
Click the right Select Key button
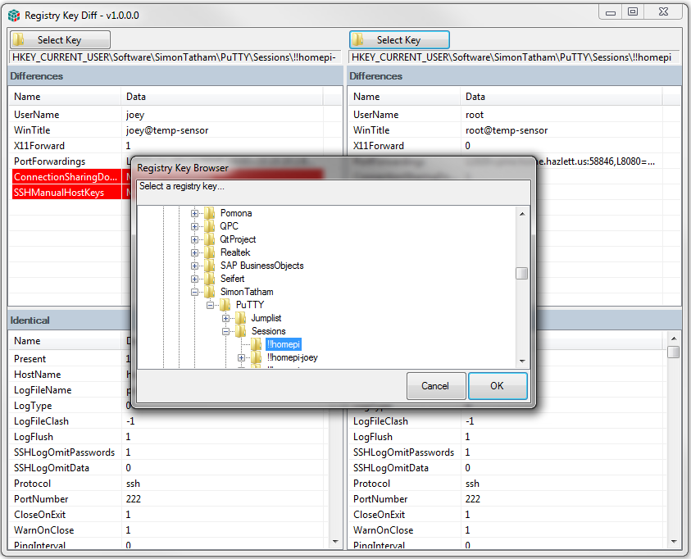pyautogui.click(x=399, y=40)
